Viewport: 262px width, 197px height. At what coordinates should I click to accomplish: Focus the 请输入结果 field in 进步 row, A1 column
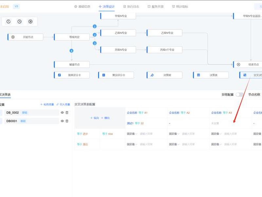coord(146,134)
